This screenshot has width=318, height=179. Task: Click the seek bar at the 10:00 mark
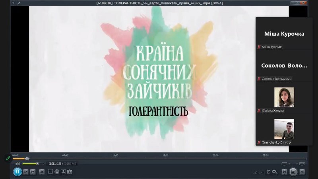(x=115, y=158)
